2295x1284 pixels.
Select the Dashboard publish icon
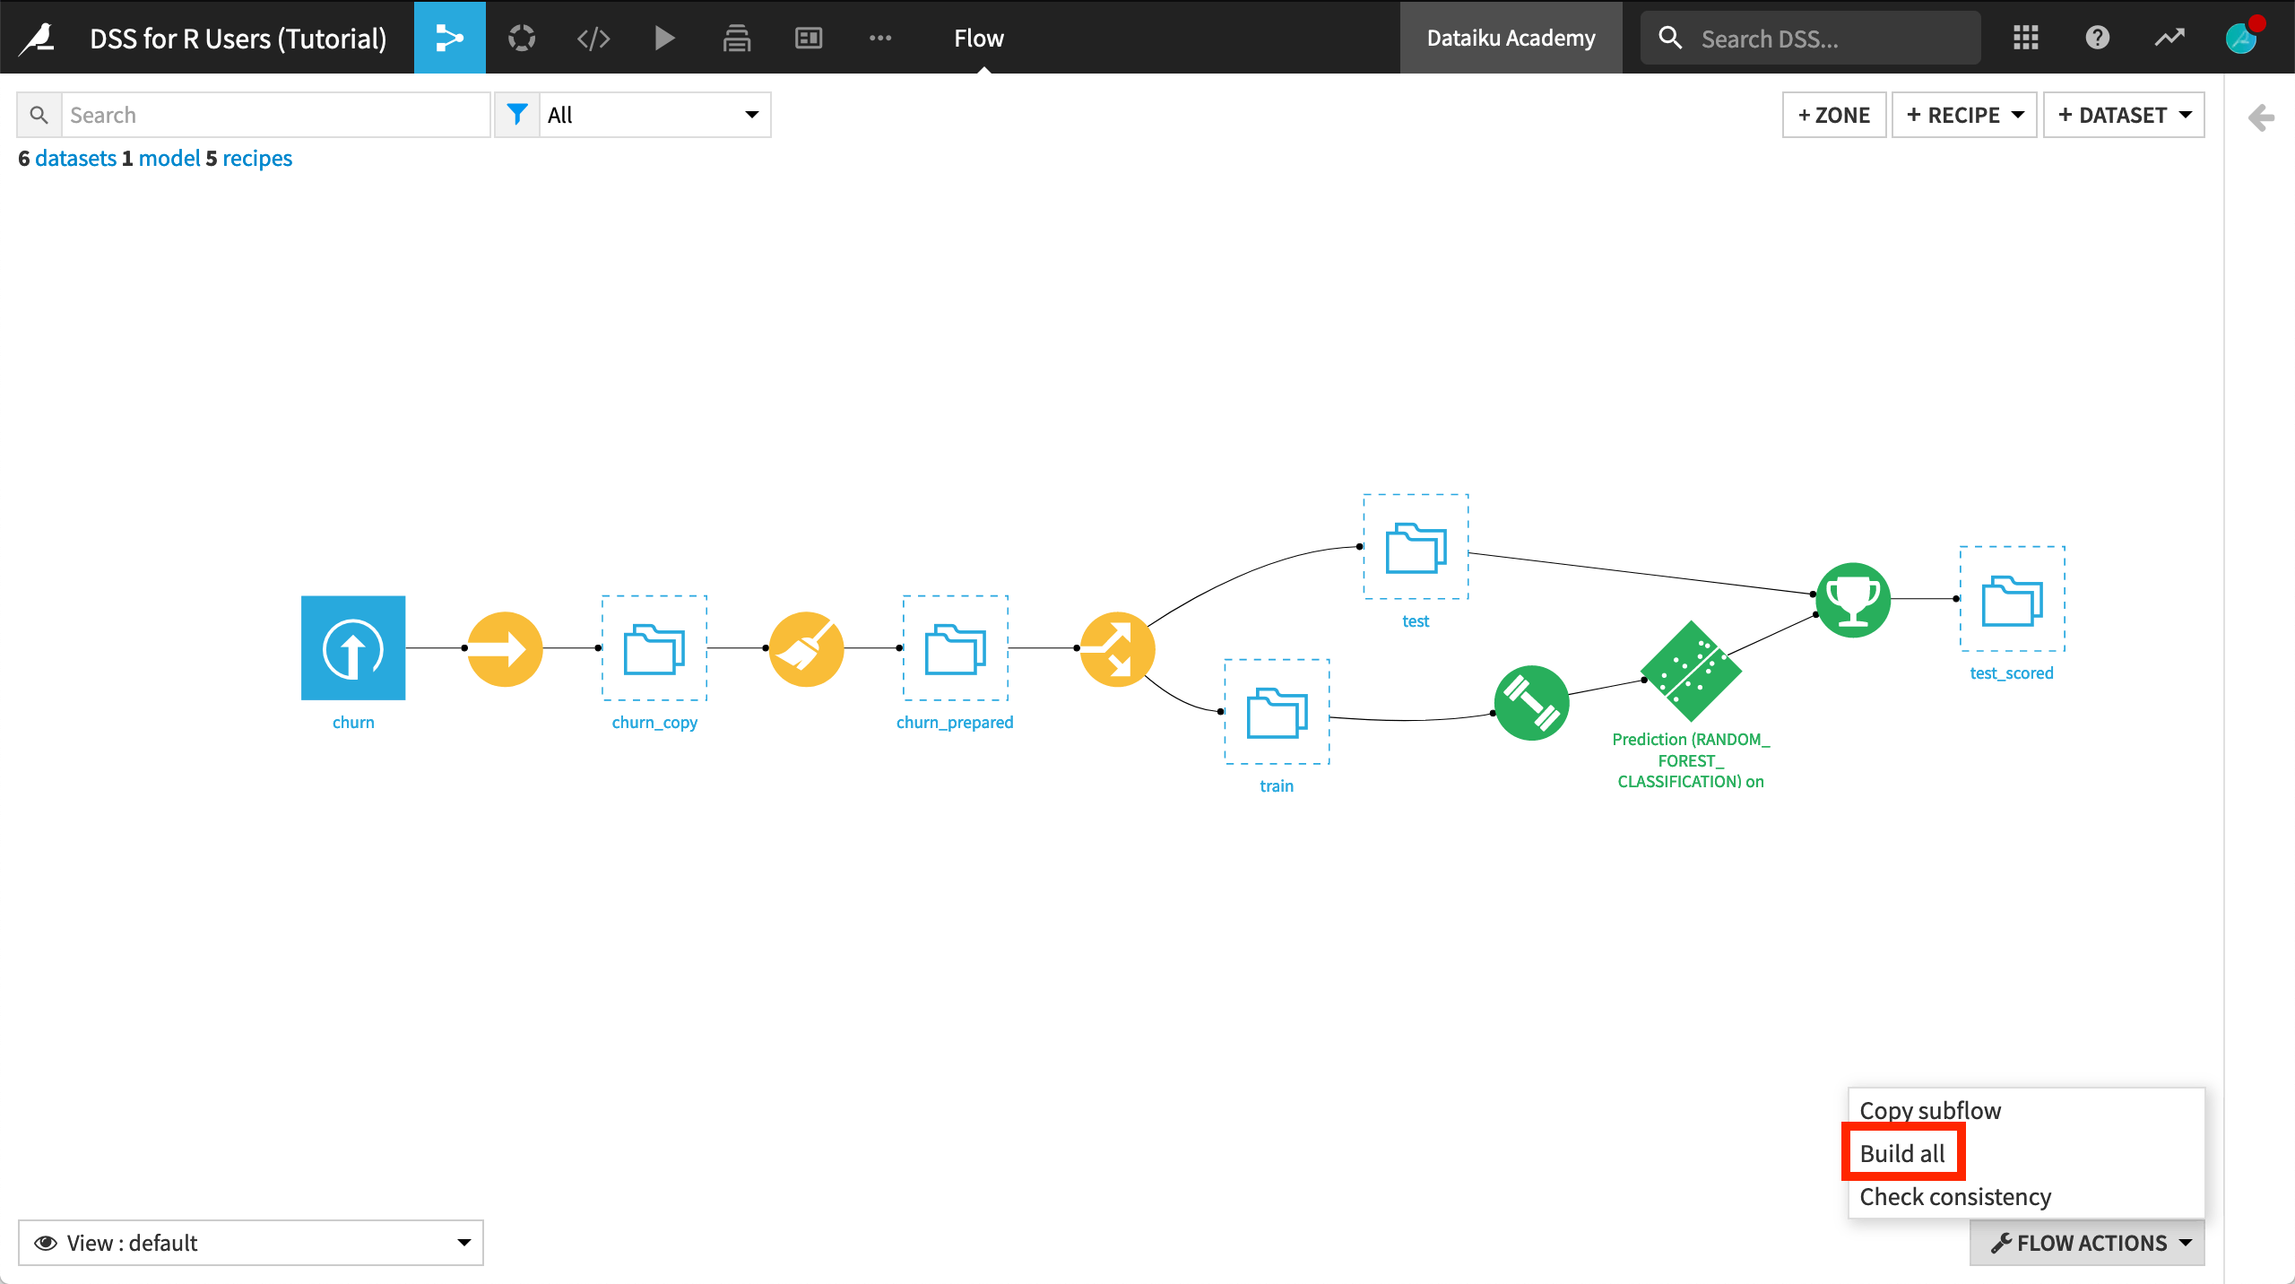tap(807, 36)
